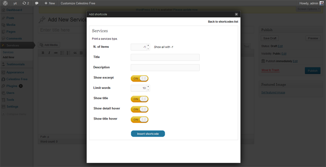This screenshot has height=167, width=326.
Task: Click the yit site name link
Action: (15, 3)
